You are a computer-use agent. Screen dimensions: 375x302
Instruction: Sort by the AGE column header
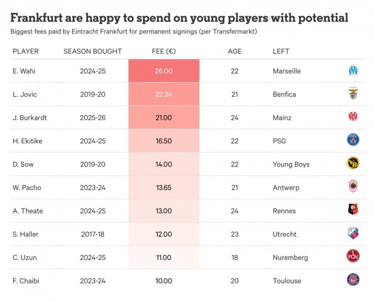coord(234,51)
